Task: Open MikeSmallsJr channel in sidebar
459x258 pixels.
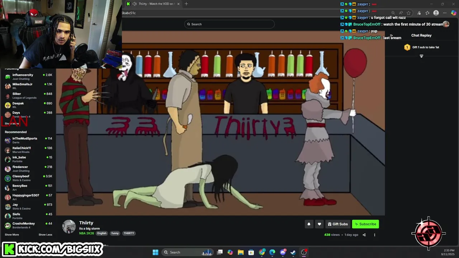Action: click(x=28, y=86)
